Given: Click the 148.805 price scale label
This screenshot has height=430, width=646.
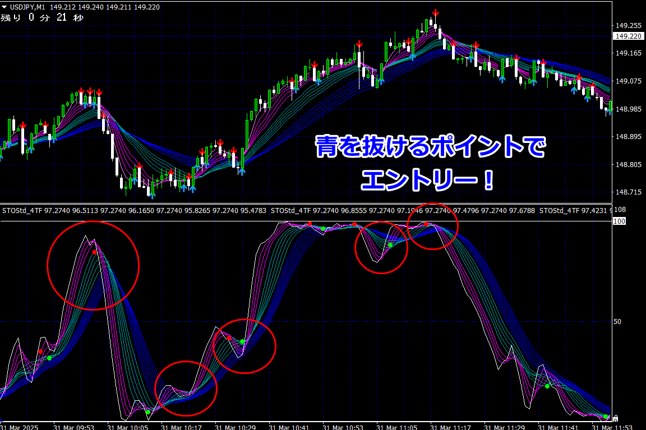Looking at the screenshot, I should (628, 165).
